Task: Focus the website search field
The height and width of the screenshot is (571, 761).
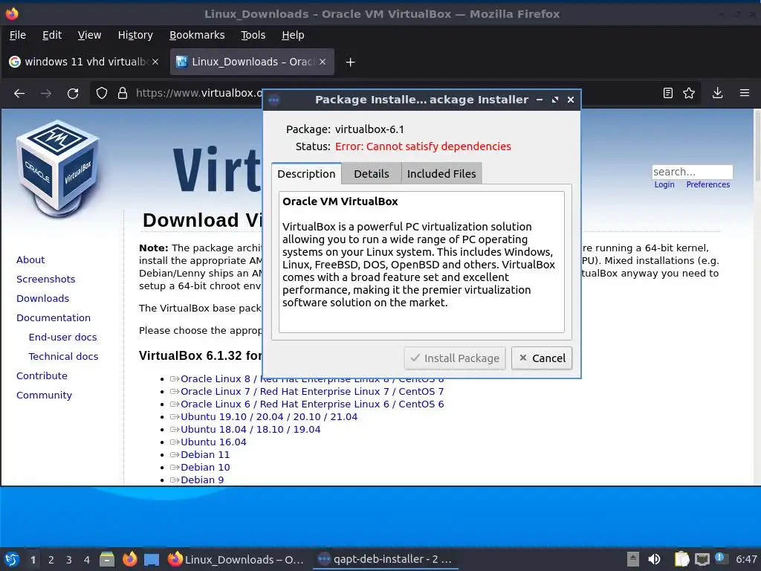Action: click(x=692, y=172)
